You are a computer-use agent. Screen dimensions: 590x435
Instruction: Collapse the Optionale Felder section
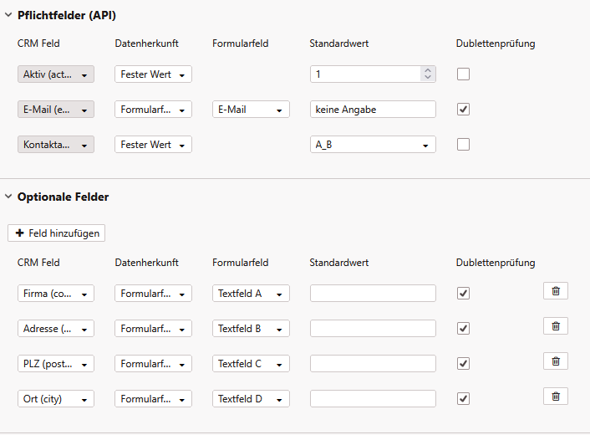coord(8,197)
